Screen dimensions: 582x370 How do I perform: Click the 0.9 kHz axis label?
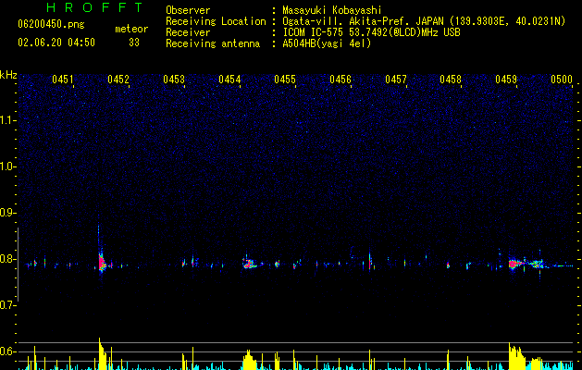pyautogui.click(x=8, y=213)
